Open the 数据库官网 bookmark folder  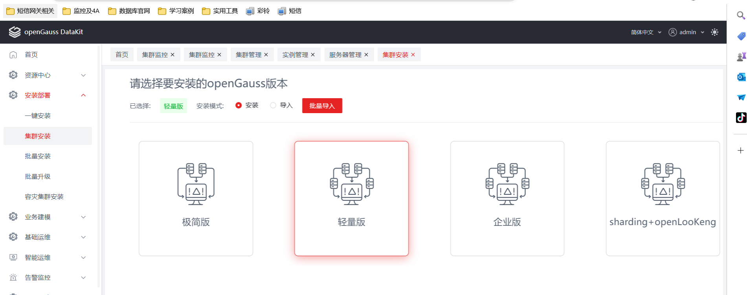(129, 11)
